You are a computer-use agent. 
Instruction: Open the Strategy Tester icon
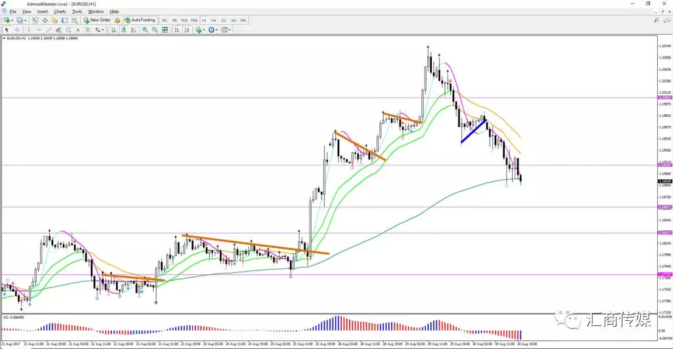tap(74, 20)
